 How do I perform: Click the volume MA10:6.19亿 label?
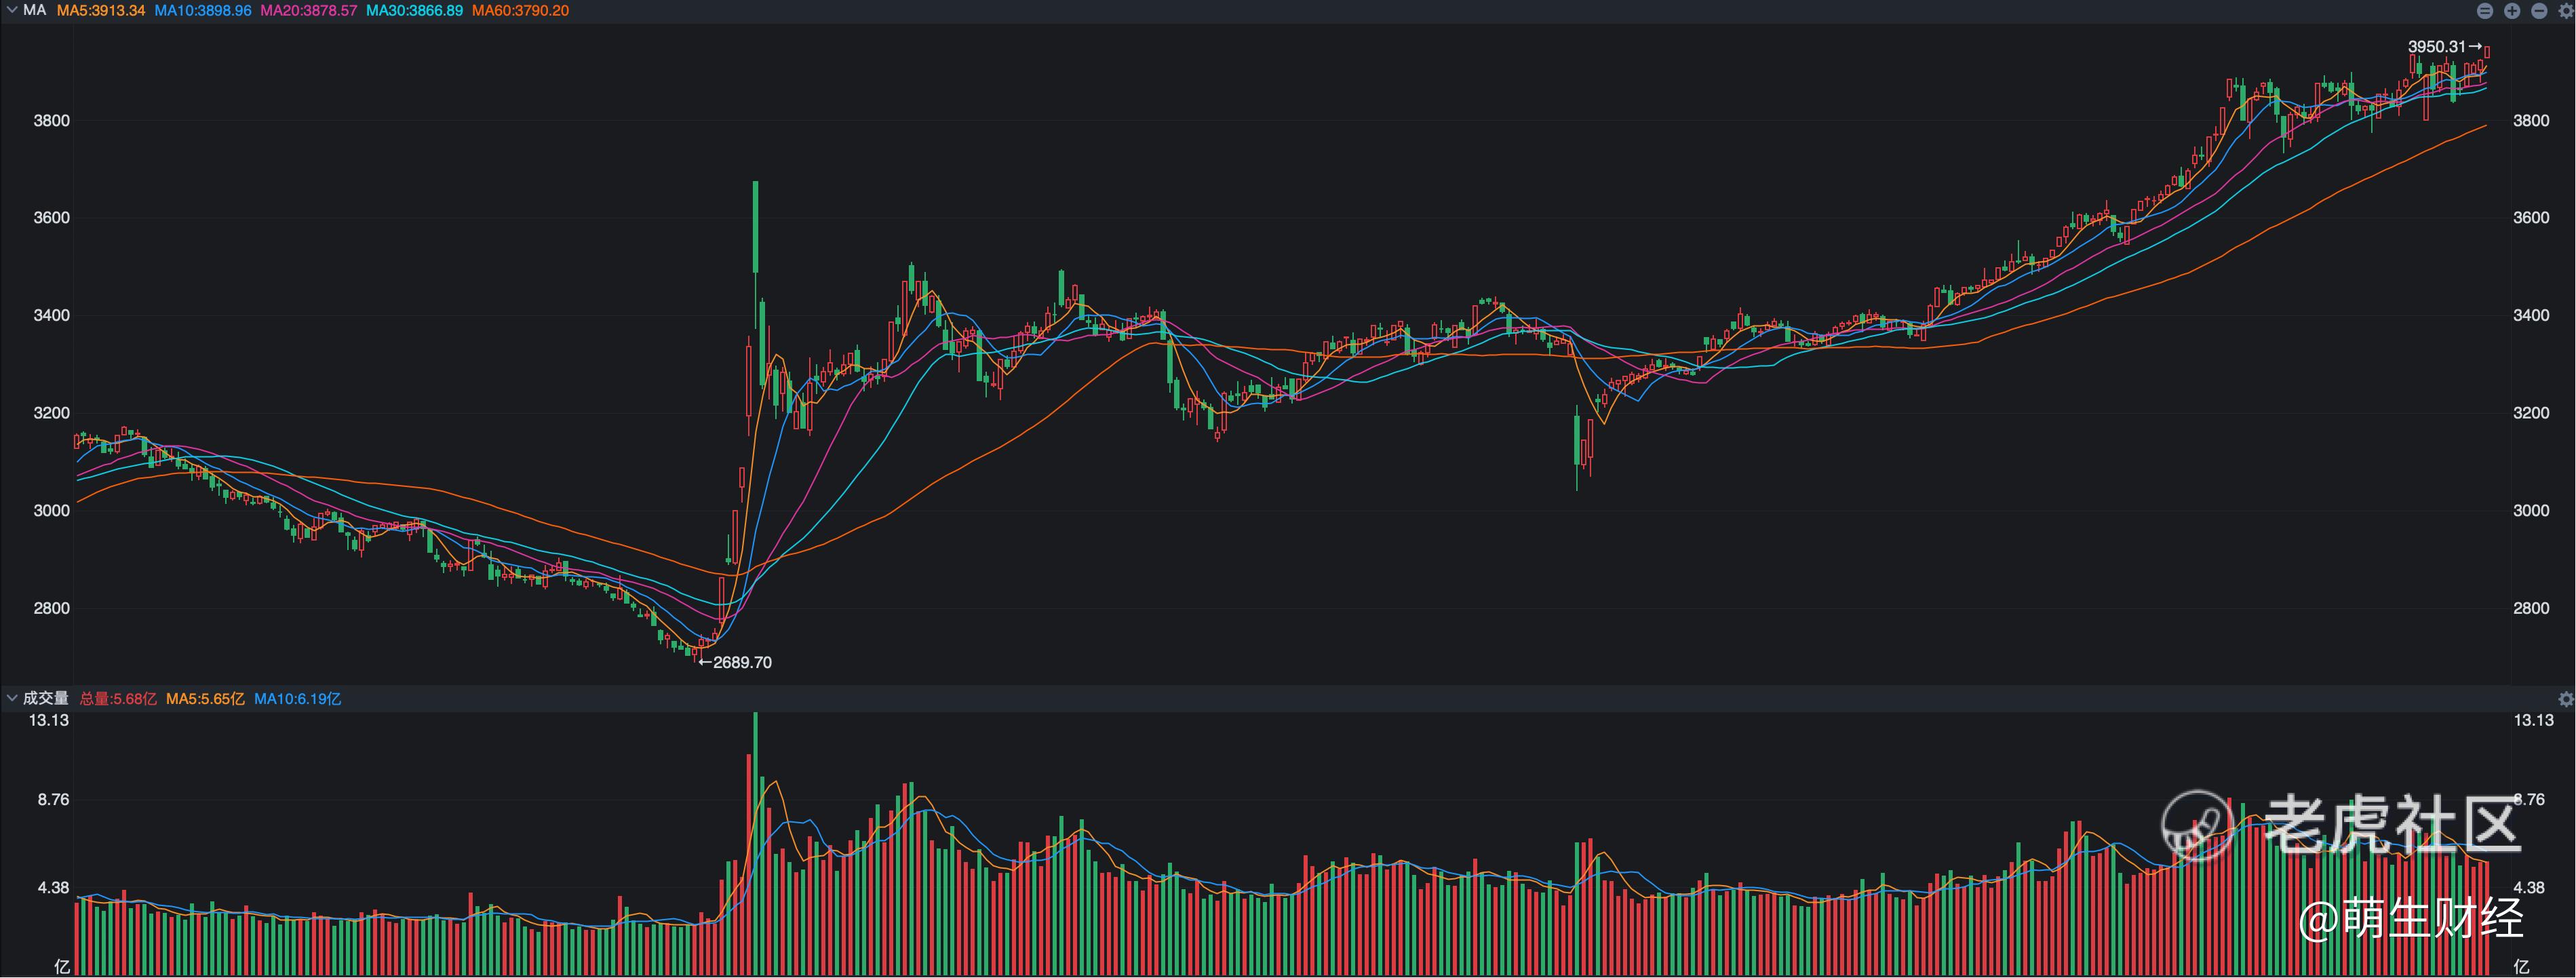[298, 699]
